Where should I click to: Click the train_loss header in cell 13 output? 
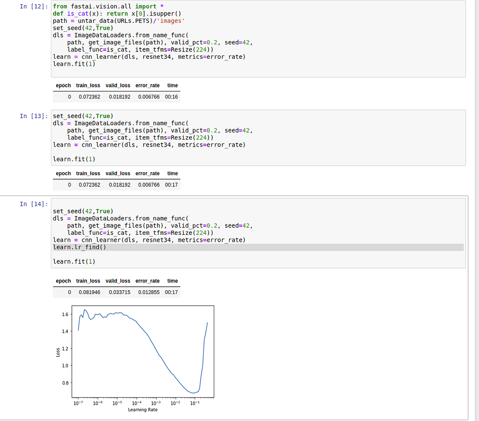coord(88,173)
